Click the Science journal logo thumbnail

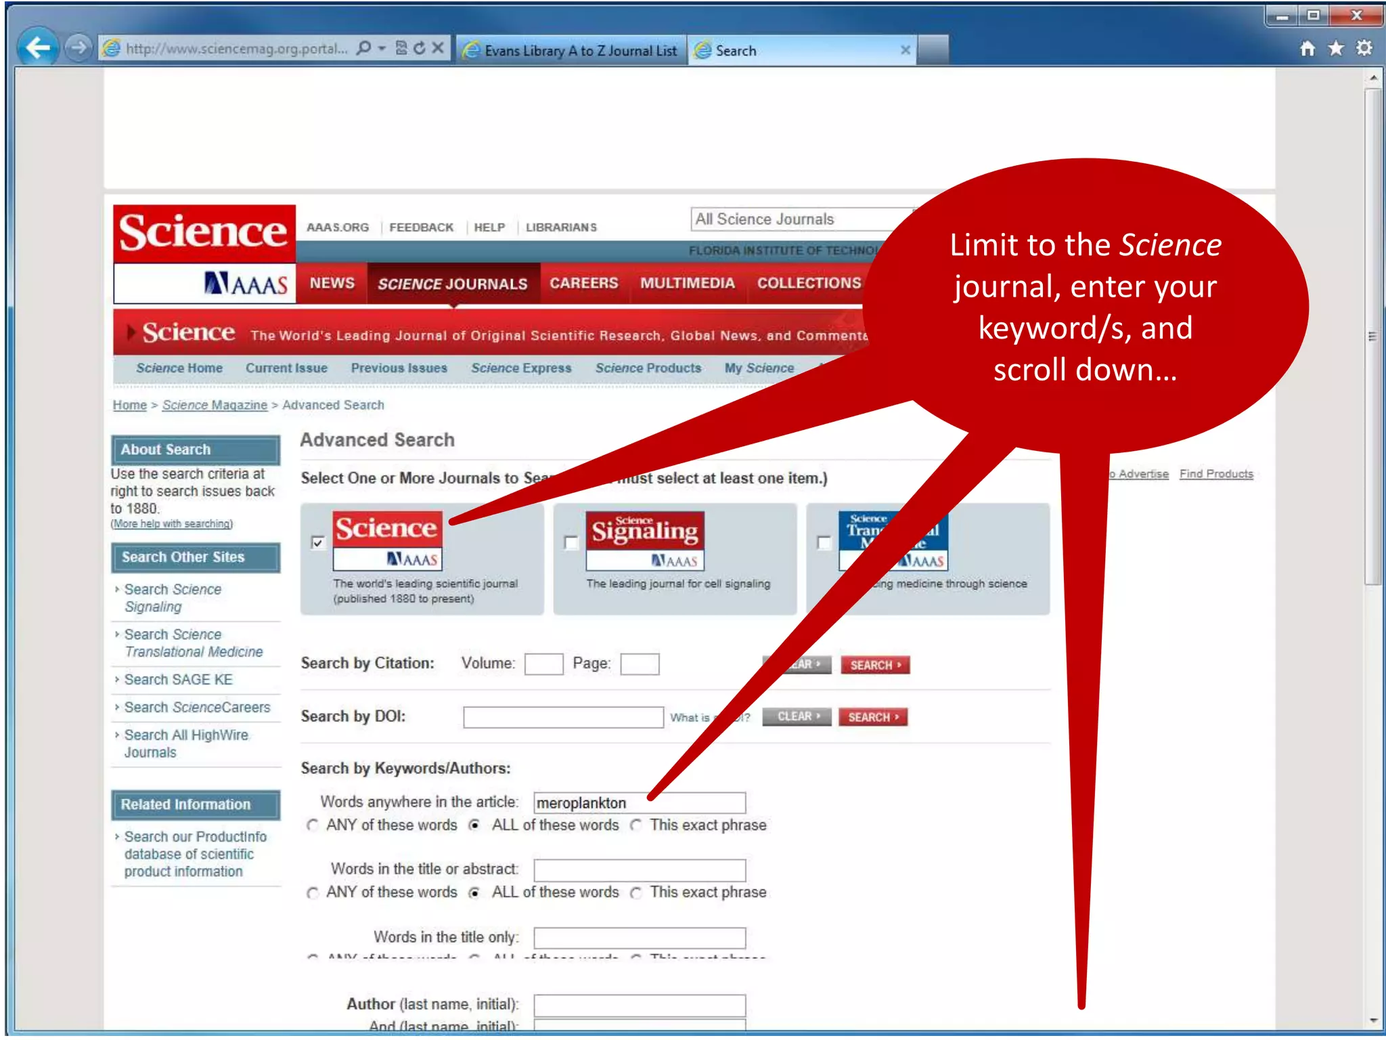pyautogui.click(x=387, y=540)
